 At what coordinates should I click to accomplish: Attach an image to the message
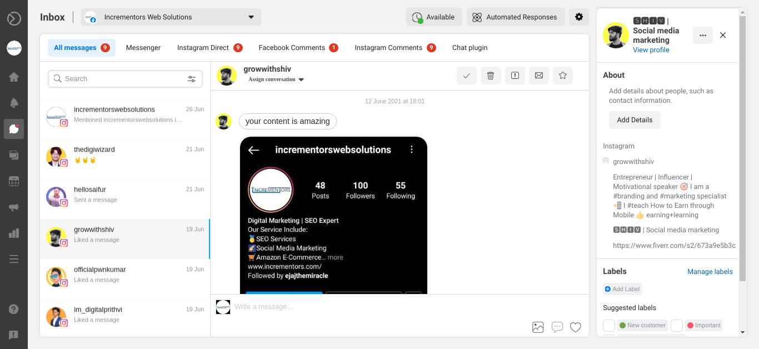coord(538,327)
